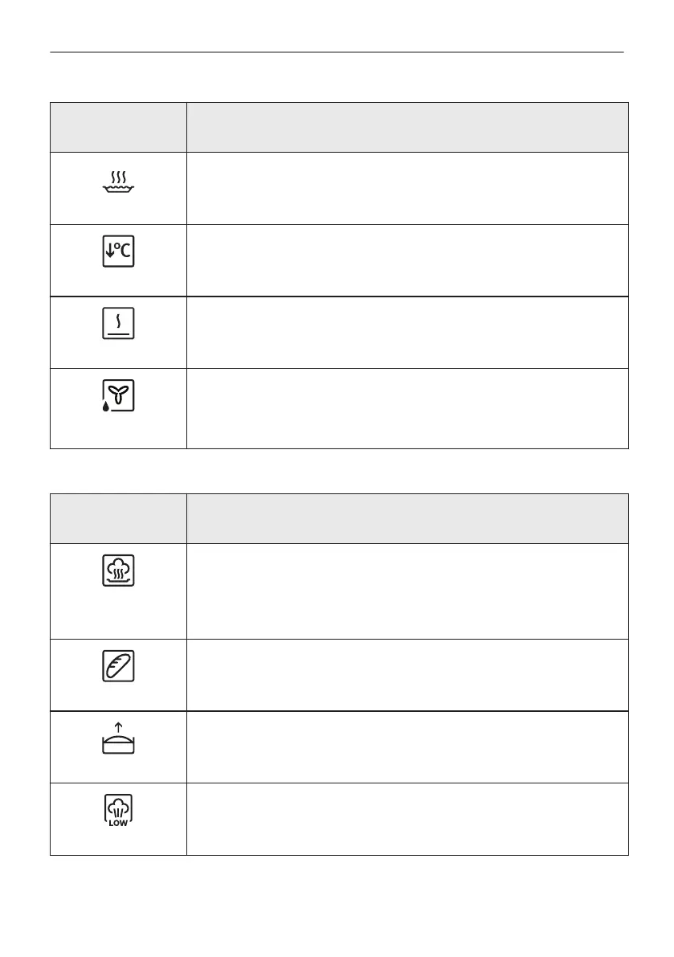This screenshot has width=674, height=957.
Task: Click the bottom heat icon
Action: (118, 323)
